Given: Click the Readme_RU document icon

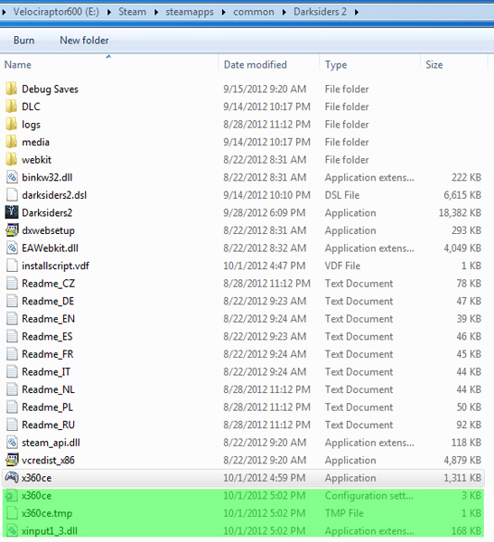Looking at the screenshot, I should 12,425.
